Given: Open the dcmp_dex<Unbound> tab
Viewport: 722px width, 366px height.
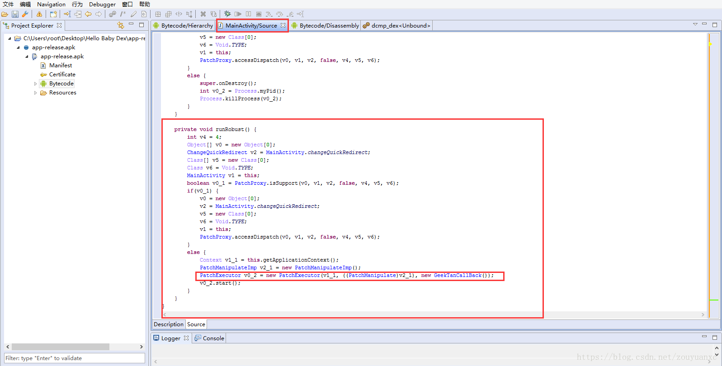Looking at the screenshot, I should 396,26.
